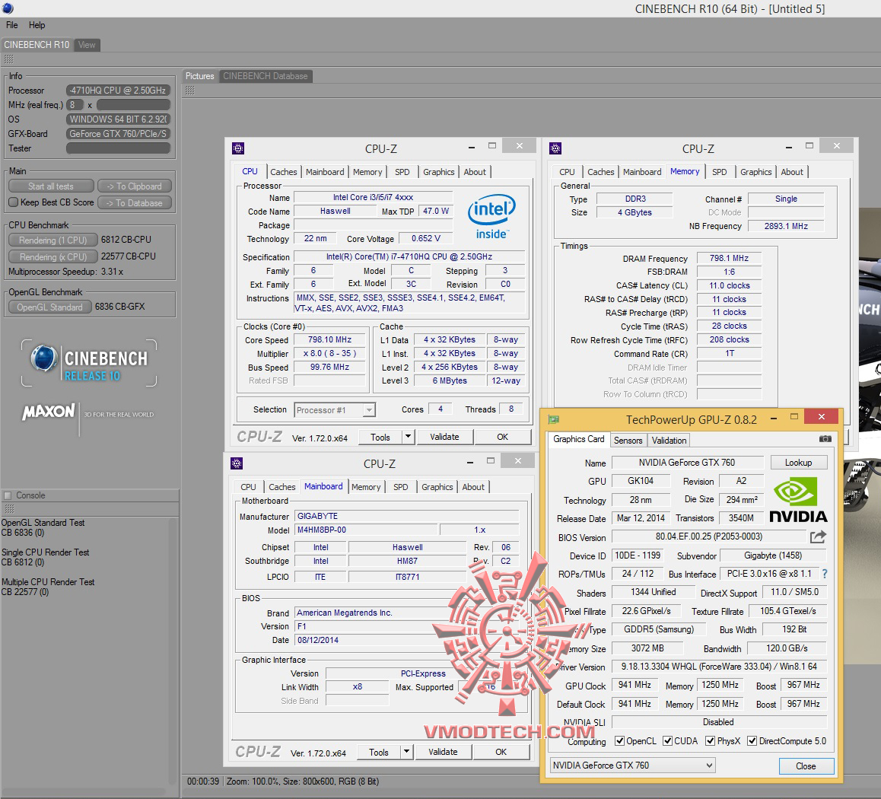Click OK in CPU-Z Mainboard window
This screenshot has width=881, height=799.
click(x=501, y=752)
